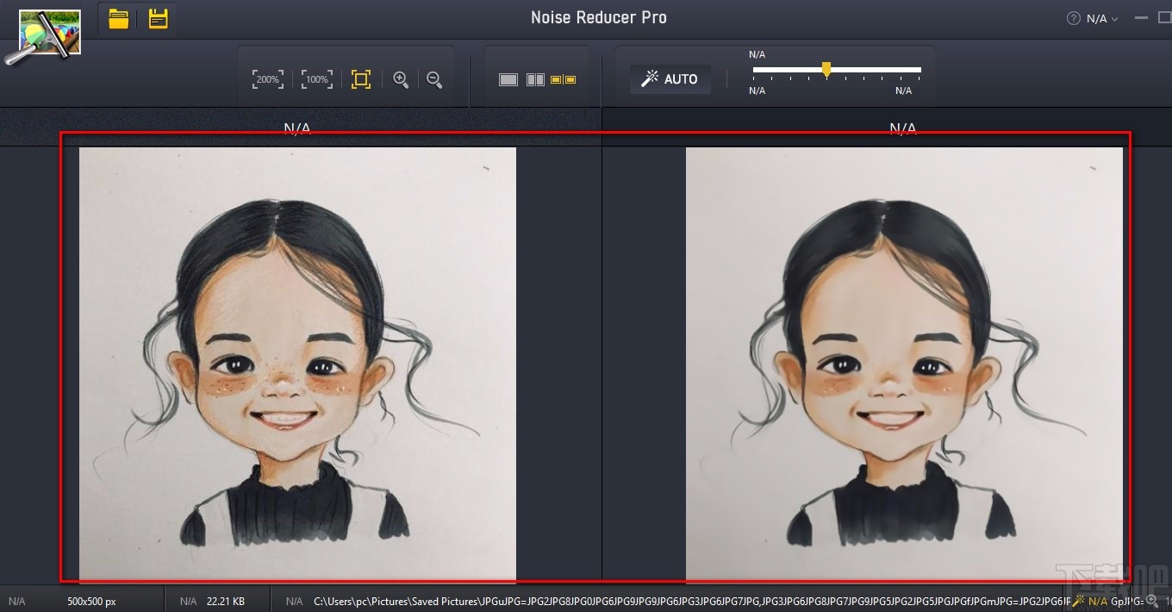
Task: Save the image using the floppy disk icon
Action: coord(158,19)
